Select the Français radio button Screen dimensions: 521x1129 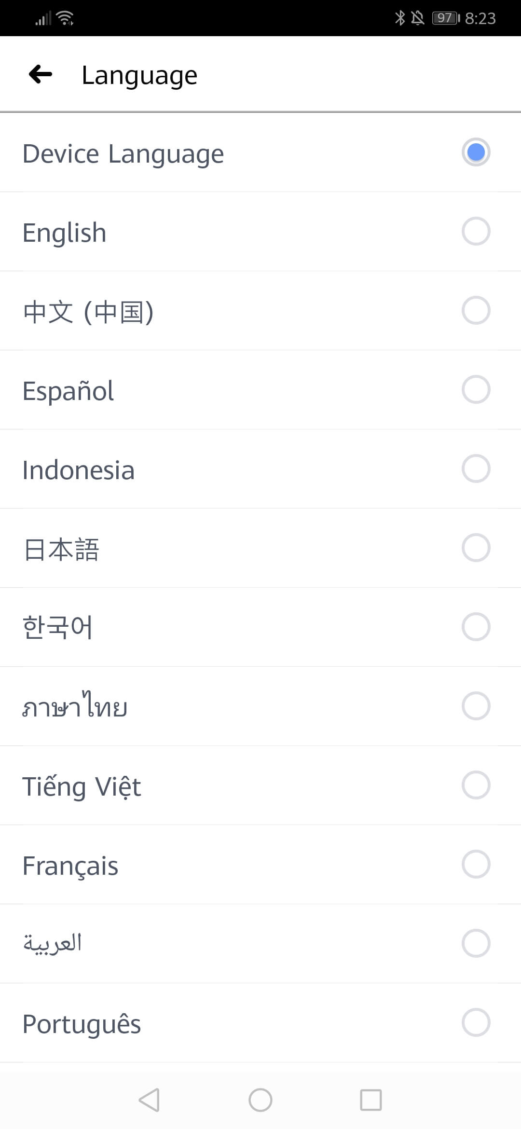(476, 865)
